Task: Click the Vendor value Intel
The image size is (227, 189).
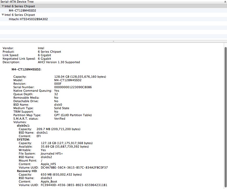Action: click(41, 48)
